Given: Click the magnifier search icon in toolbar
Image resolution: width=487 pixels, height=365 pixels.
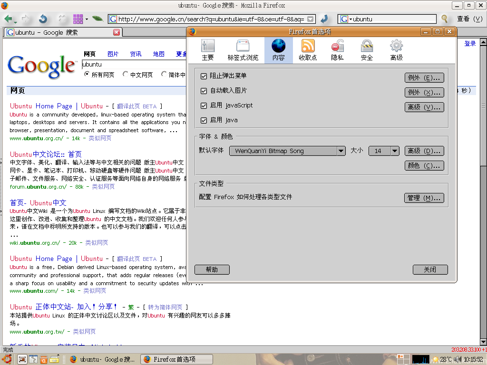Looking at the screenshot, I should point(445,19).
